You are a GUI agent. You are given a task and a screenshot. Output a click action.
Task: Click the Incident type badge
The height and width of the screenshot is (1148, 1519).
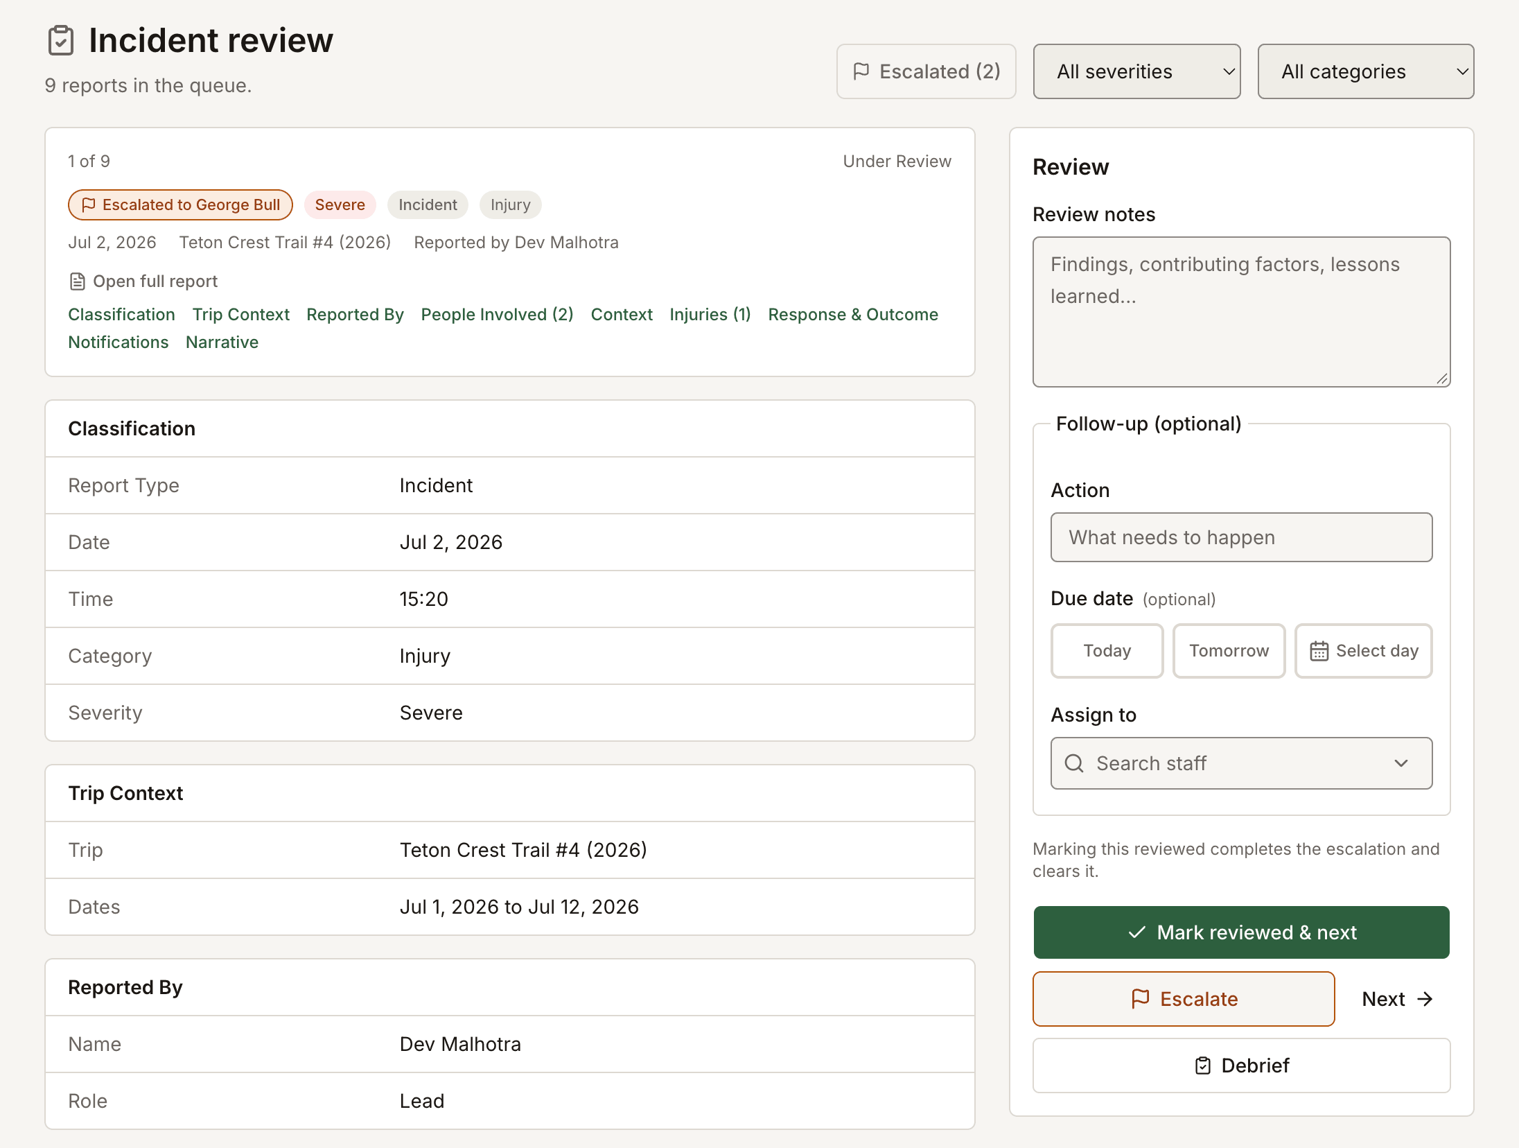428,205
